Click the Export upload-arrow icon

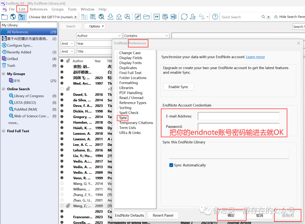point(119,17)
